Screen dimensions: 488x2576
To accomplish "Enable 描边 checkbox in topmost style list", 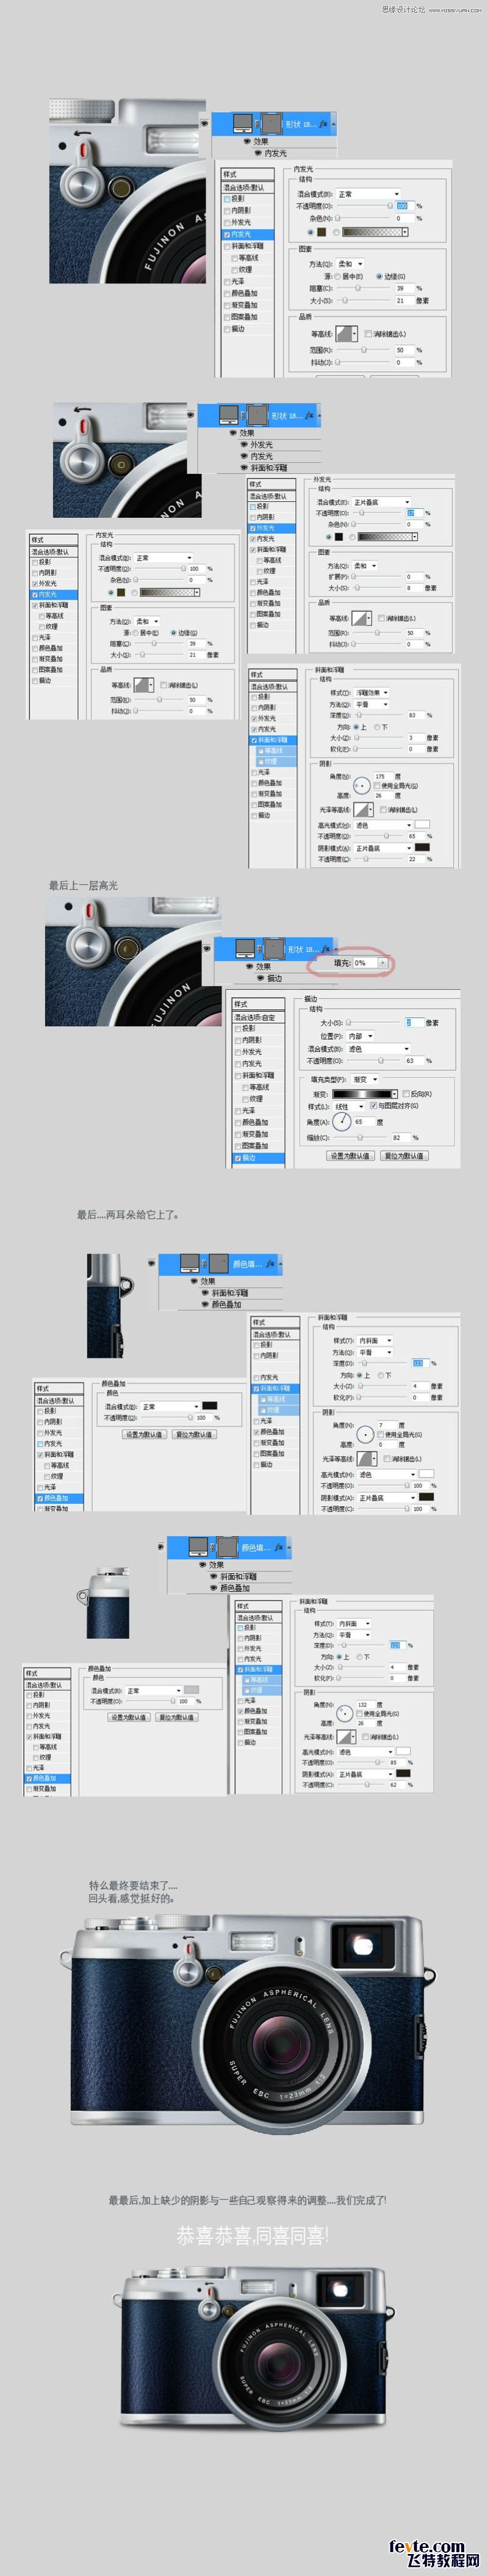I will pyautogui.click(x=228, y=329).
